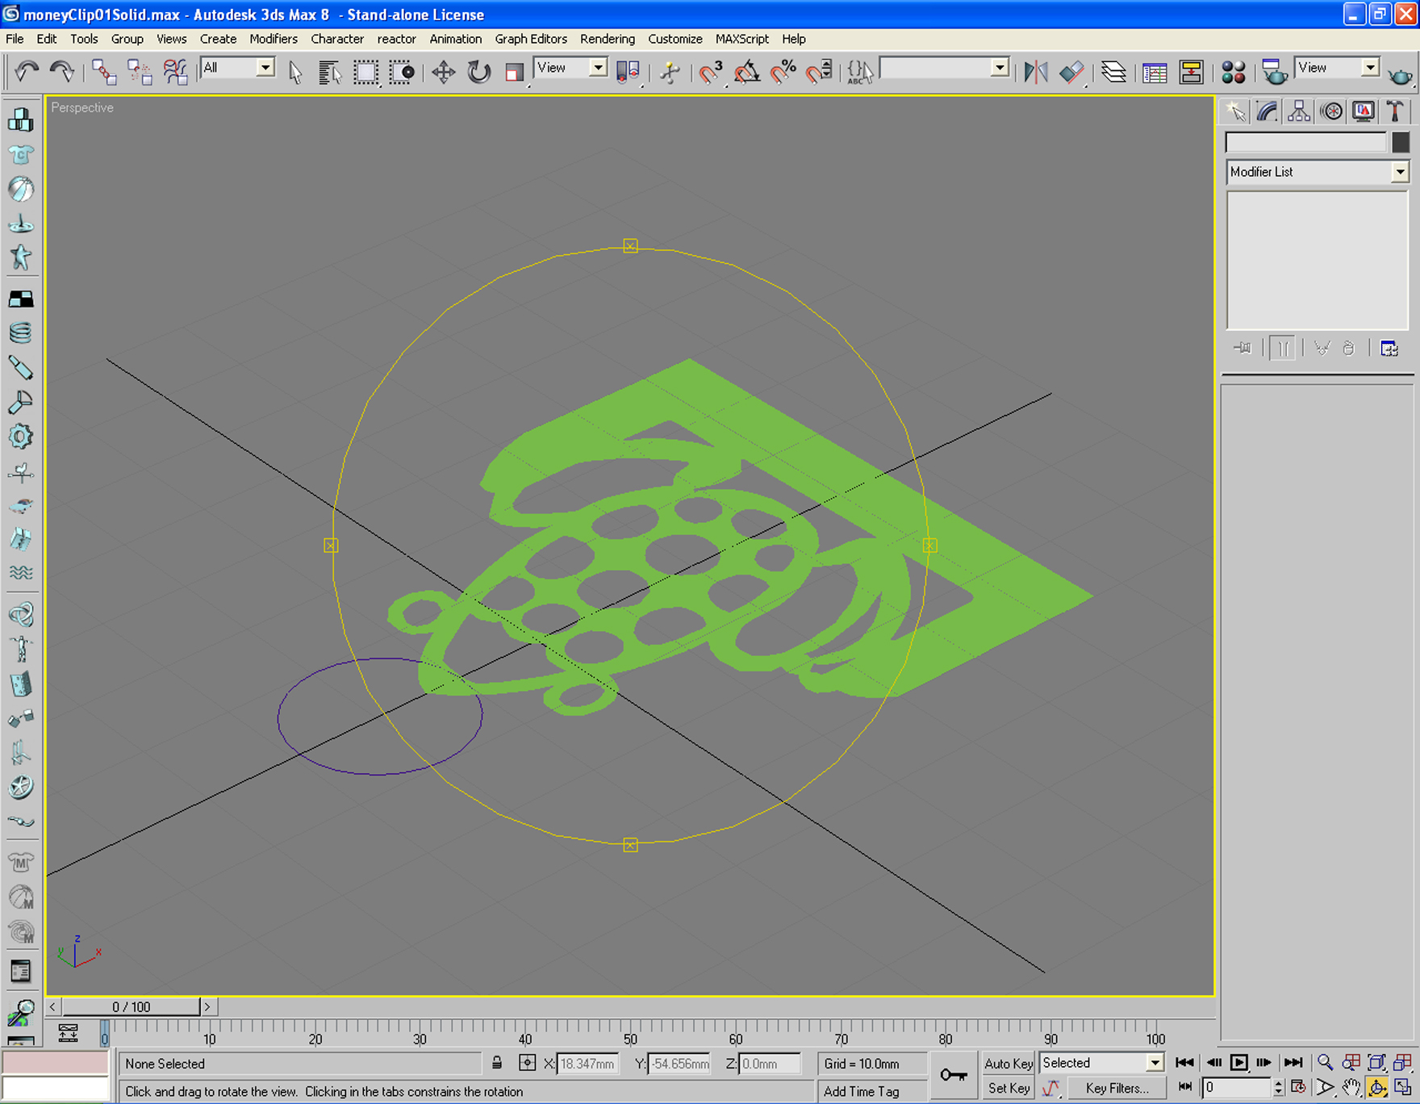1420x1104 pixels.
Task: Toggle Angle Snap
Action: [x=746, y=72]
